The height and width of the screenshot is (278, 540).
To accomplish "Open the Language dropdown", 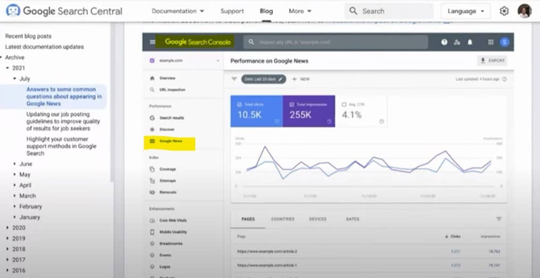I will tap(466, 11).
